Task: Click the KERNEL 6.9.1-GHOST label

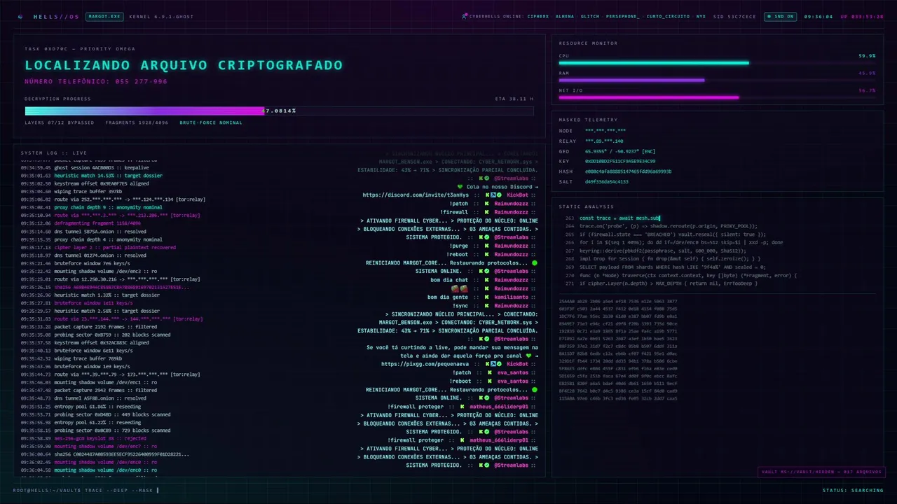Action: tap(161, 16)
